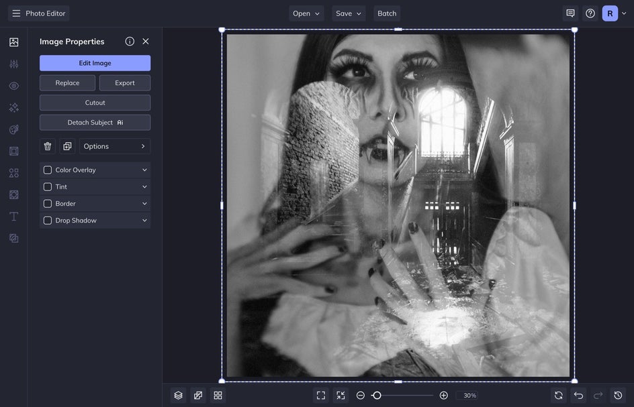The height and width of the screenshot is (407, 634).
Task: Open the Save dropdown menu
Action: click(349, 13)
